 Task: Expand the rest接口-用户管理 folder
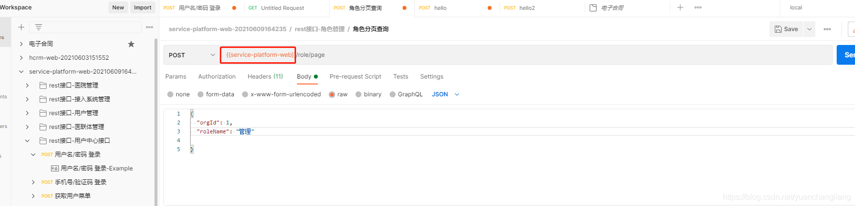pyautogui.click(x=27, y=113)
